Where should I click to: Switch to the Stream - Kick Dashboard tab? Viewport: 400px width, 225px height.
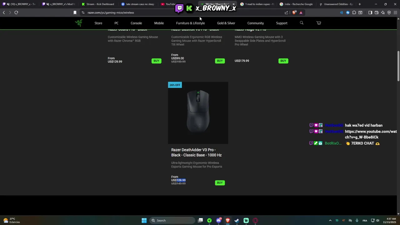[98, 4]
